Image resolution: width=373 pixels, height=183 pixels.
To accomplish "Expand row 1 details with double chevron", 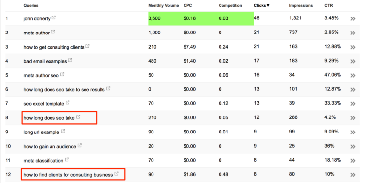I will [353, 19].
